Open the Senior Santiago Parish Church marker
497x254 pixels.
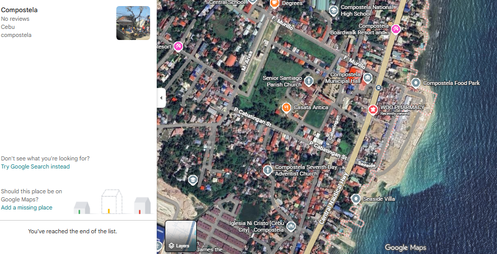(308, 80)
